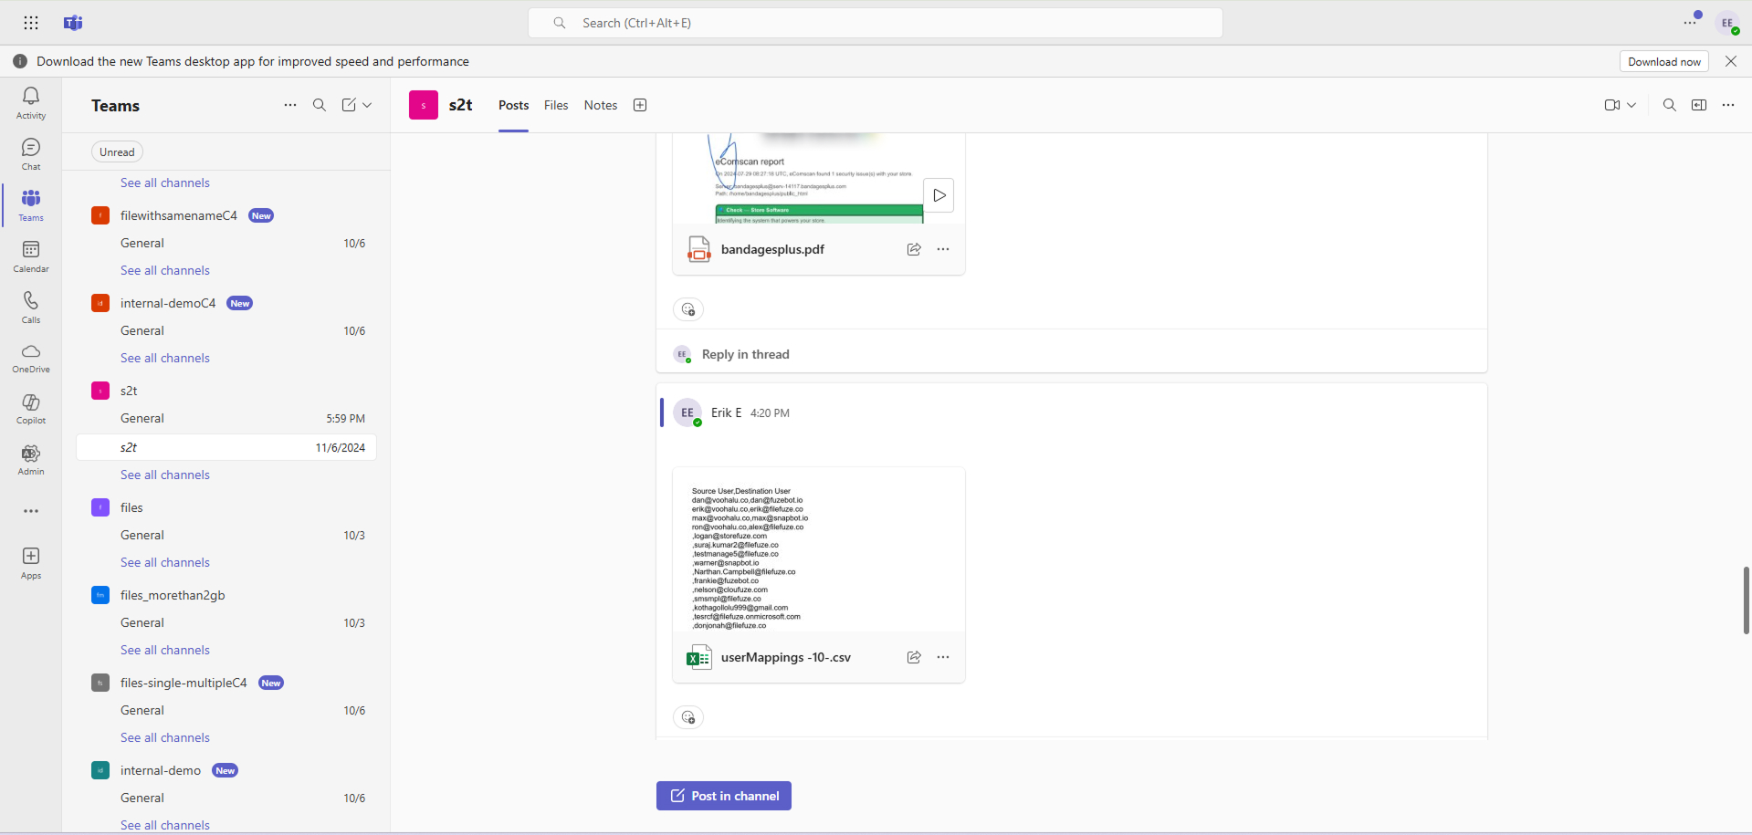
Task: Open Chat from the left rail
Action: click(x=31, y=153)
